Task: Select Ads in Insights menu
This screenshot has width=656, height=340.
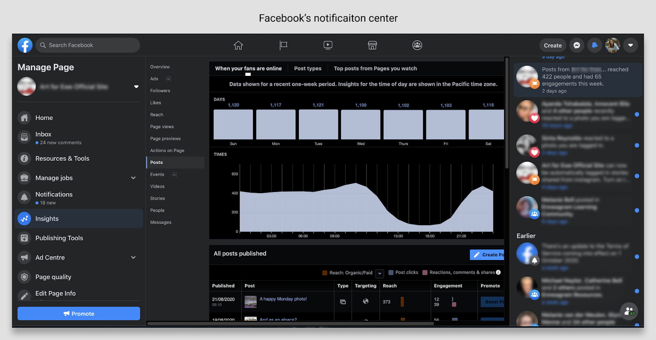Action: point(154,79)
